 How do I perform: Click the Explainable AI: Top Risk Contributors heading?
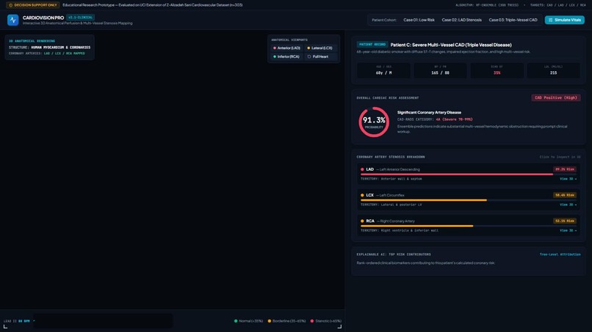tap(394, 254)
